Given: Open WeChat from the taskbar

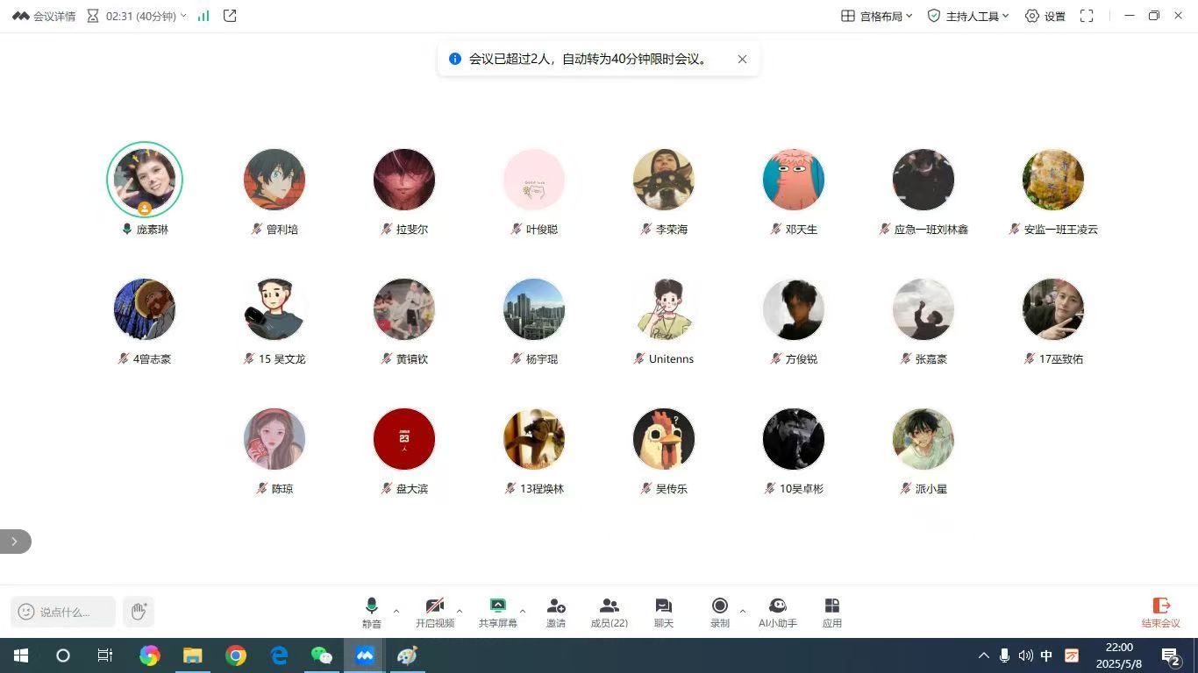Looking at the screenshot, I should [x=322, y=655].
